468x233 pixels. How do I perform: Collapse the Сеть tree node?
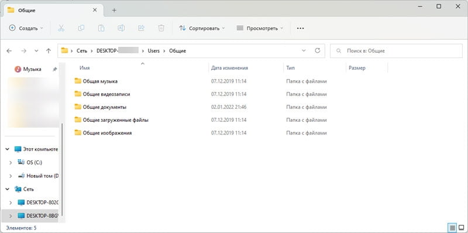pyautogui.click(x=8, y=189)
